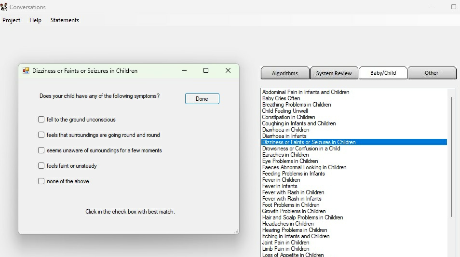Open the Help menu
The image size is (460, 257).
[x=35, y=20]
